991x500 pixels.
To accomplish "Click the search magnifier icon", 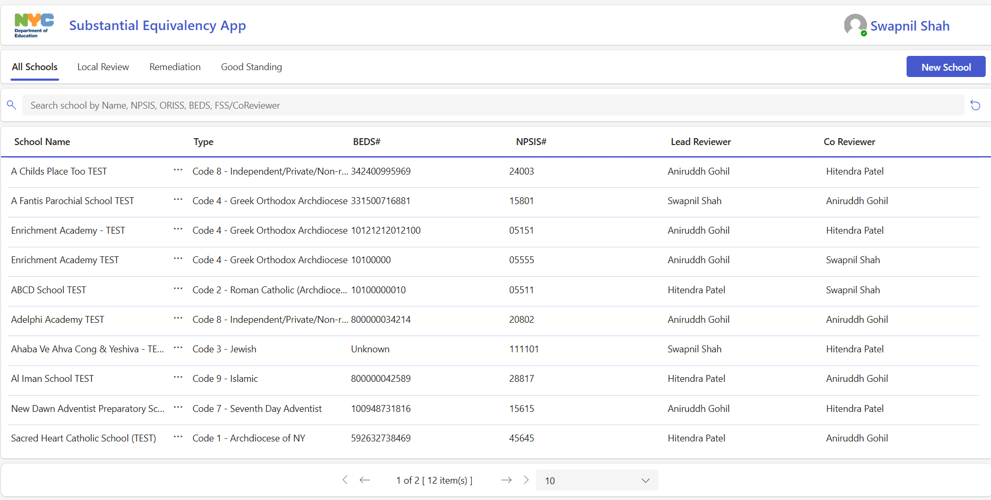I will (x=12, y=105).
